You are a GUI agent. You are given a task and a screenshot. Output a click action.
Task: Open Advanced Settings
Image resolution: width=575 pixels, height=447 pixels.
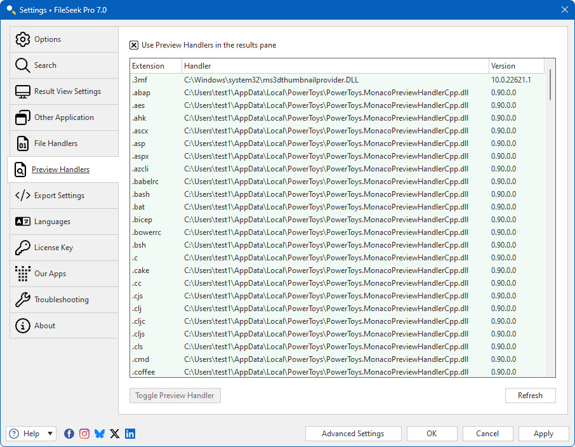pos(353,434)
